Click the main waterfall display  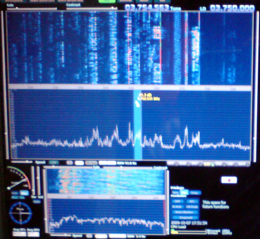[128, 48]
